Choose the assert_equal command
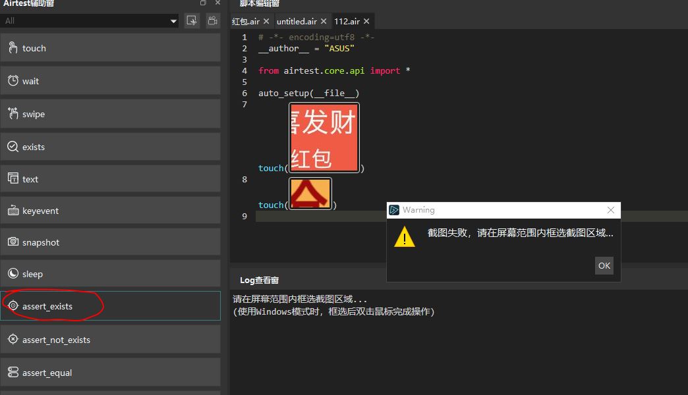The height and width of the screenshot is (395, 688). [110, 372]
